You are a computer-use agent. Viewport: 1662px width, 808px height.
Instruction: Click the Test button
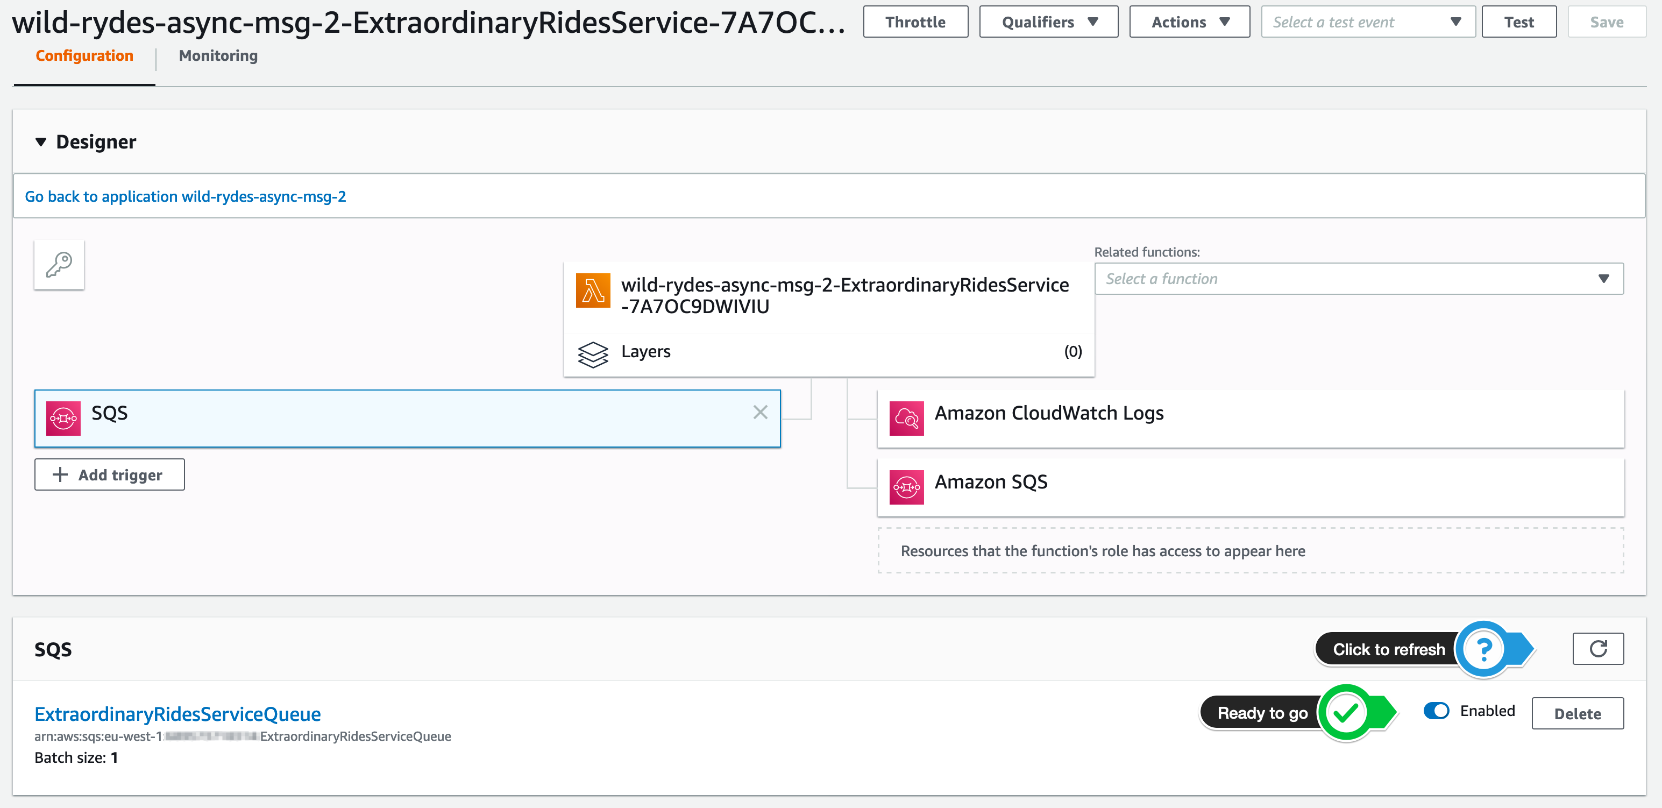(x=1519, y=22)
